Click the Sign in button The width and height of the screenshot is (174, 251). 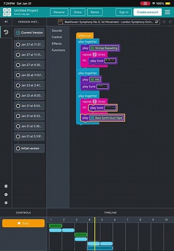click(x=124, y=12)
